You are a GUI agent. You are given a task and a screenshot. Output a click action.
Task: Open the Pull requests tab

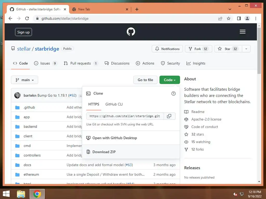tap(81, 63)
